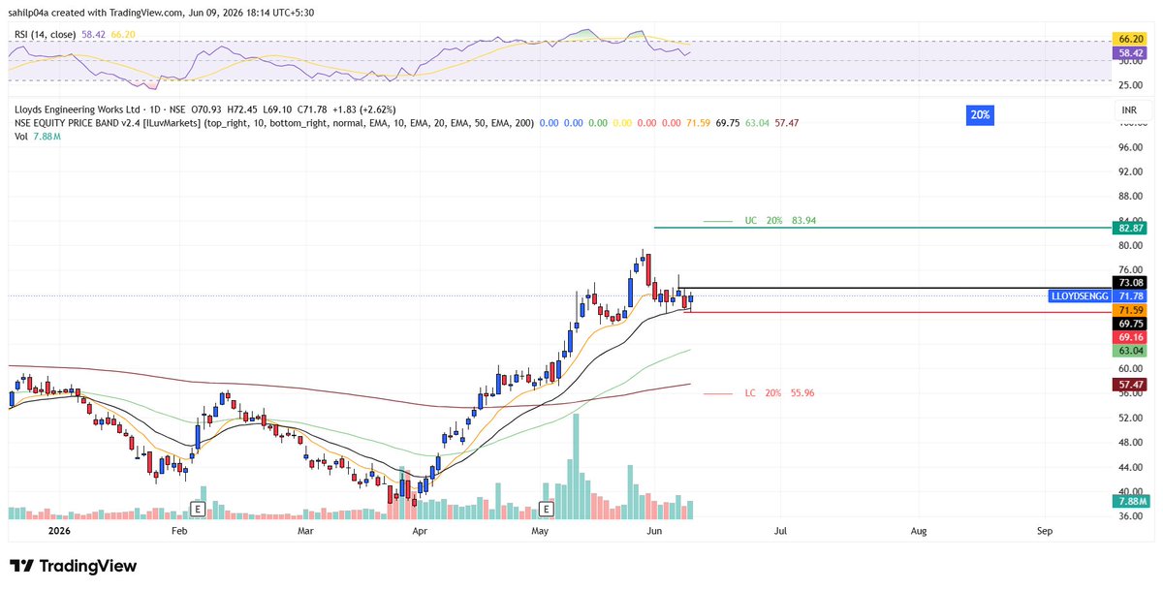Click the Apr label on the time axis
Viewport: 1163px width, 590px height.
420,532
